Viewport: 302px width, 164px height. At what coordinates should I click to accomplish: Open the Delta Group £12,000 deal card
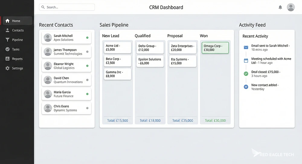pyautogui.click(x=150, y=48)
